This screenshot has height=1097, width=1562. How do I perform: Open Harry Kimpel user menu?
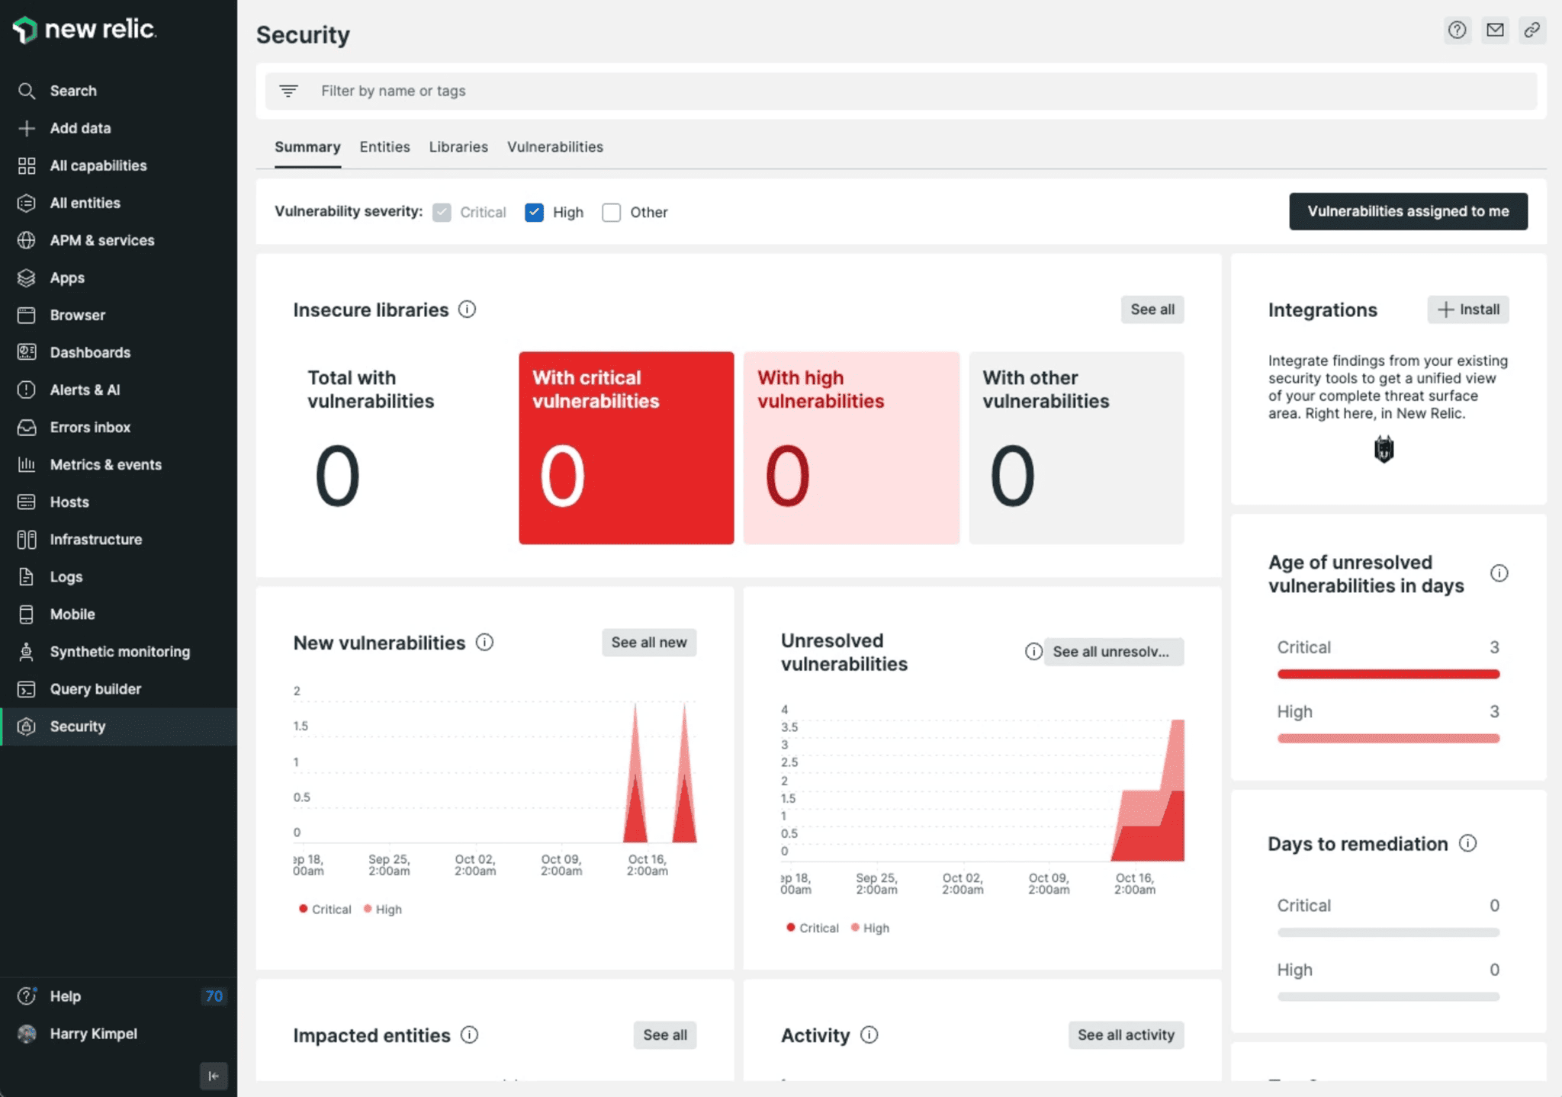click(x=93, y=1033)
